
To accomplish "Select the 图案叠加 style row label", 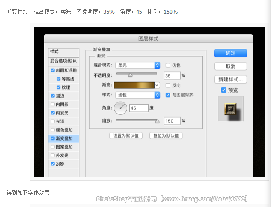I will point(64,147).
